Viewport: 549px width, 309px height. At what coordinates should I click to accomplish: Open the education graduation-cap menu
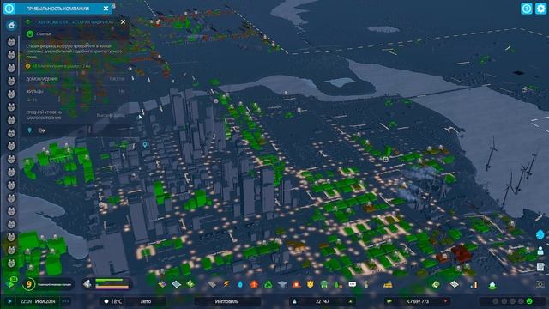click(282, 284)
